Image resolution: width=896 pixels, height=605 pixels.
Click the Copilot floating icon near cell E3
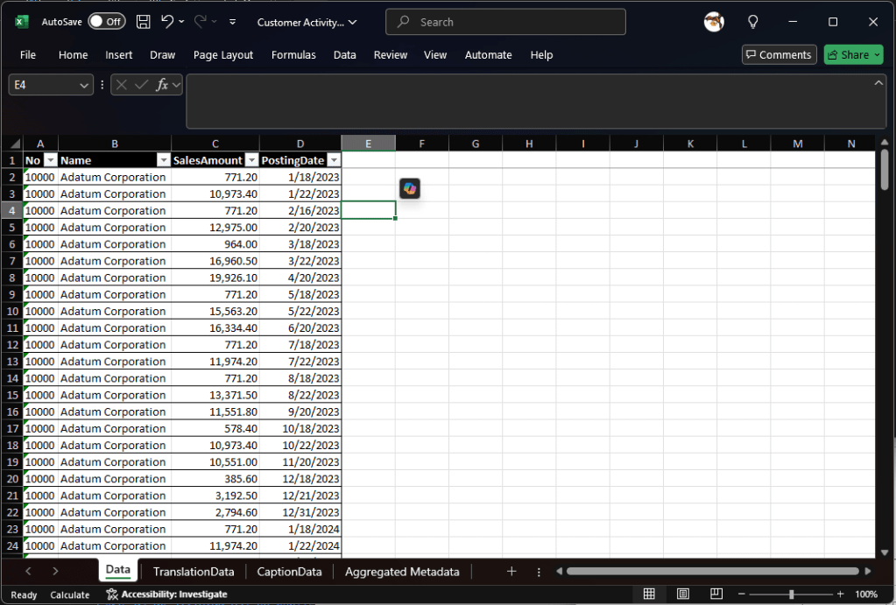point(410,188)
